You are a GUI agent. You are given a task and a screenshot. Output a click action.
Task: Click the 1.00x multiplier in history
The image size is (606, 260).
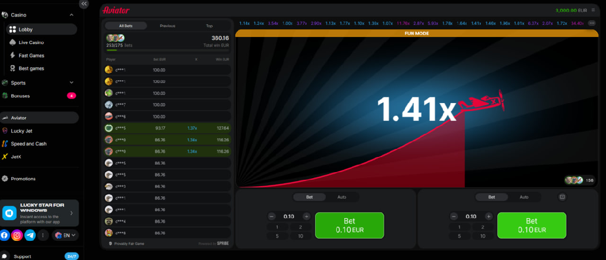point(287,23)
